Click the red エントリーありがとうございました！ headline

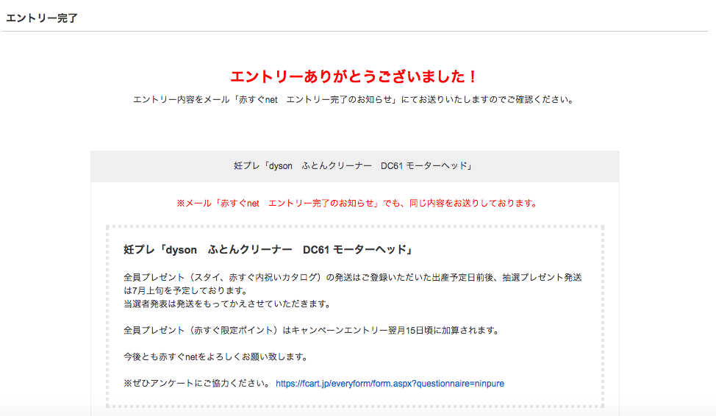click(354, 76)
